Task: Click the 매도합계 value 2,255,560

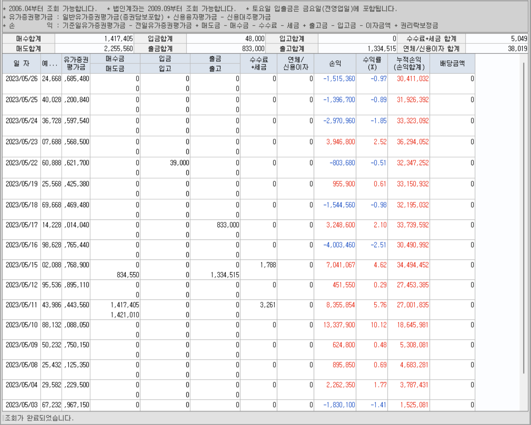Action: click(118, 49)
